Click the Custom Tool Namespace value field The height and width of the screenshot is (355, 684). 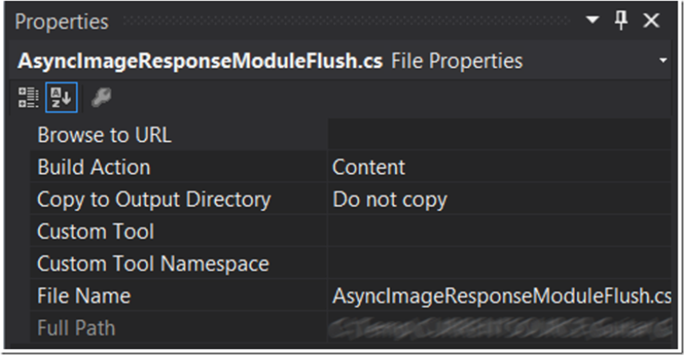500,264
